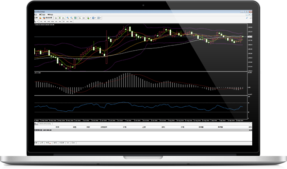Click the 库存费 column header
287x169 pixels.
click(x=220, y=127)
